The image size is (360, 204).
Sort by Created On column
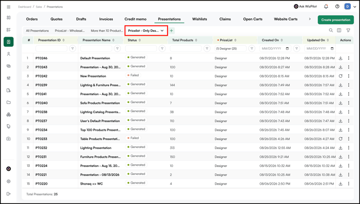click(282, 40)
